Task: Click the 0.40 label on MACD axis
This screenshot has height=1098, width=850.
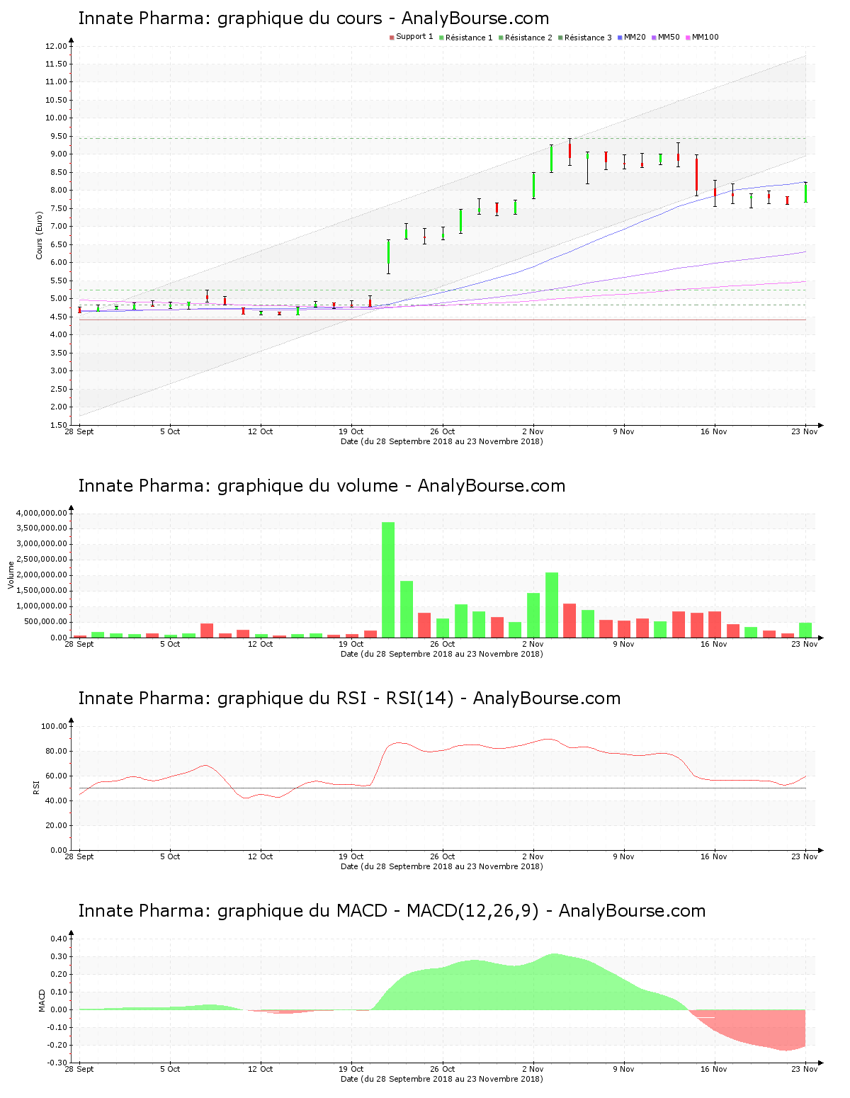Action: pyautogui.click(x=59, y=939)
